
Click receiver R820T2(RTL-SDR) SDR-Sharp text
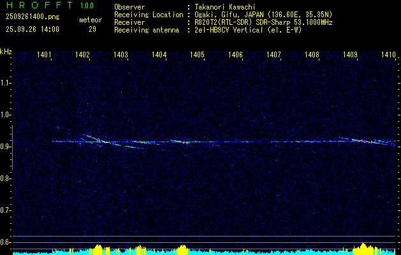pyautogui.click(x=263, y=22)
